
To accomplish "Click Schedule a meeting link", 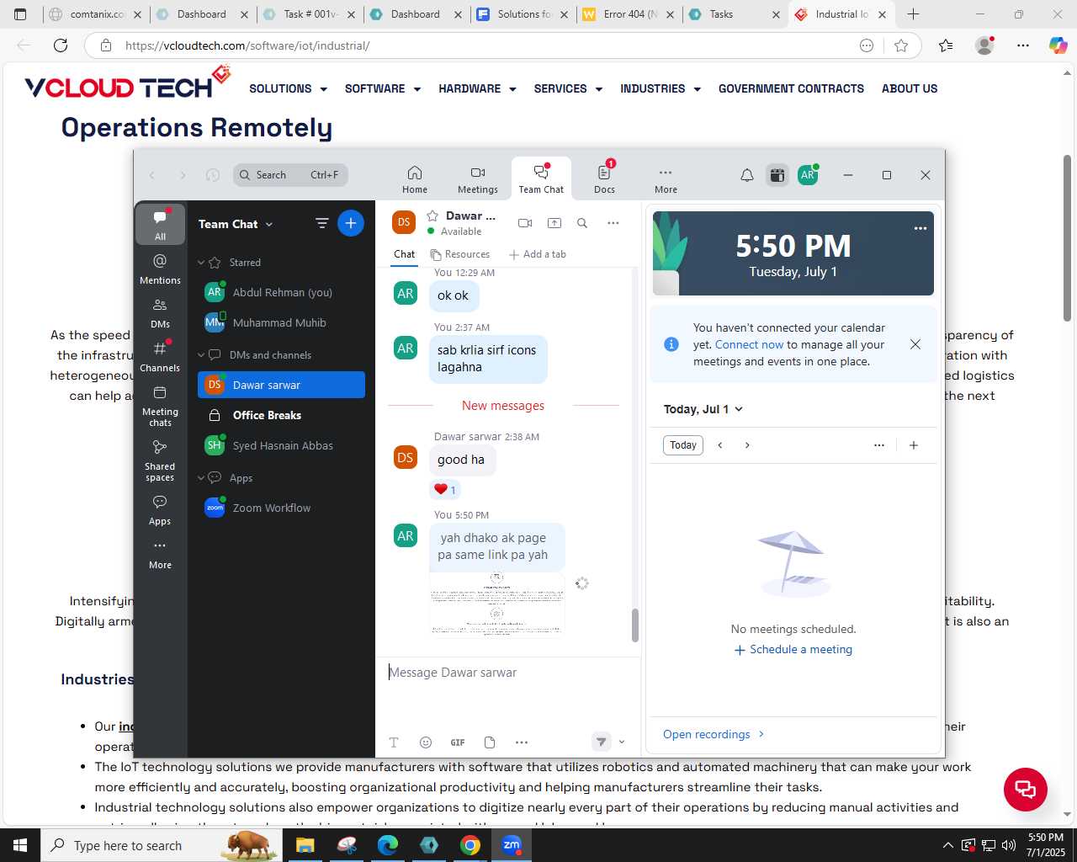I will (793, 650).
